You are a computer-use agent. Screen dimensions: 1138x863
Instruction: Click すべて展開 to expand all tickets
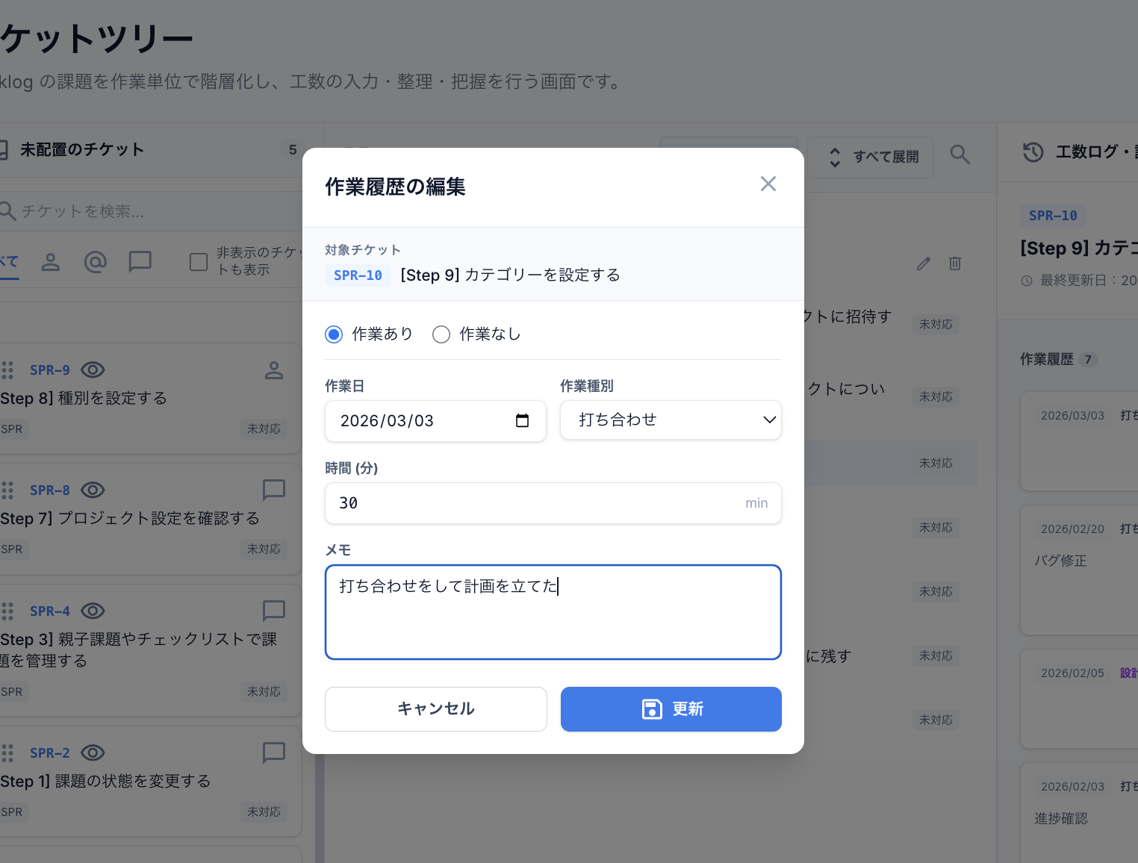tap(870, 157)
